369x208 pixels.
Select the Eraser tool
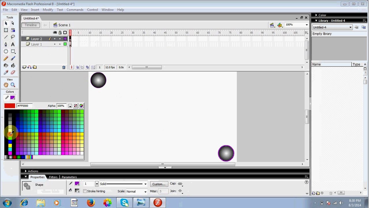[13, 72]
